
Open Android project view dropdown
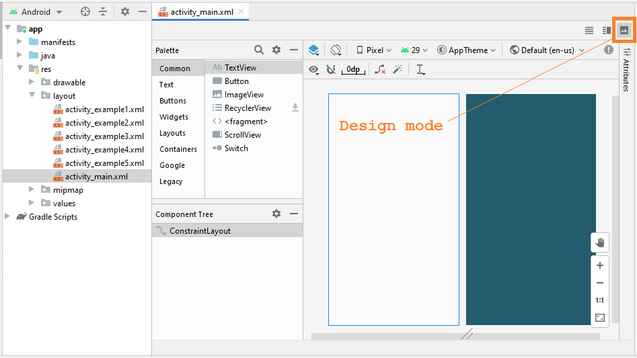(x=36, y=12)
